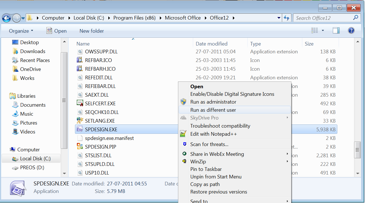
Task: Click the WebEx ball icon in menu
Action: (x=184, y=154)
